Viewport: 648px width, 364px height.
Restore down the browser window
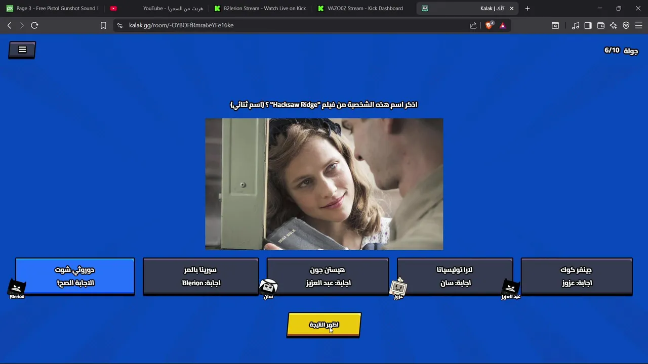[619, 8]
